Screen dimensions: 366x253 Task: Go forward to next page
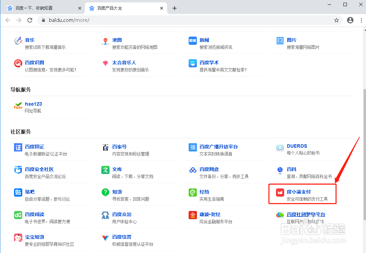click(x=19, y=20)
